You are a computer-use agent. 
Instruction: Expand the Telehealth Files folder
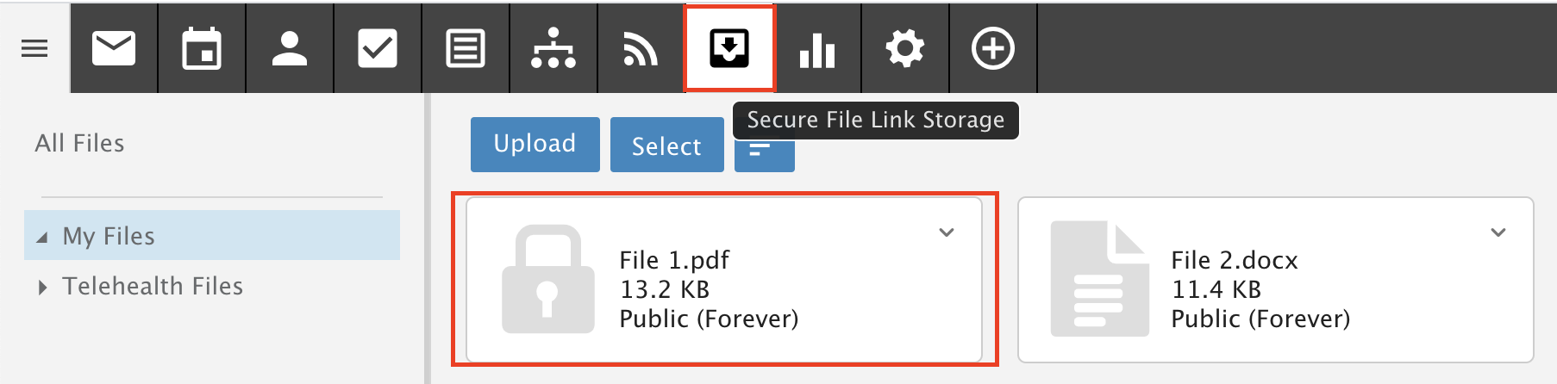42,287
